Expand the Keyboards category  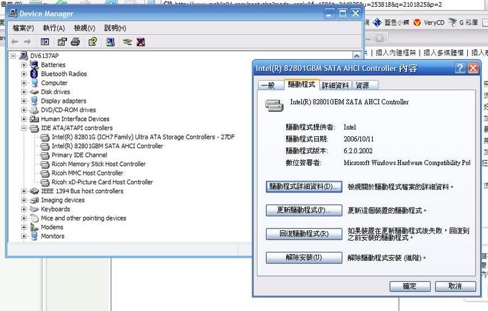[x=24, y=209]
